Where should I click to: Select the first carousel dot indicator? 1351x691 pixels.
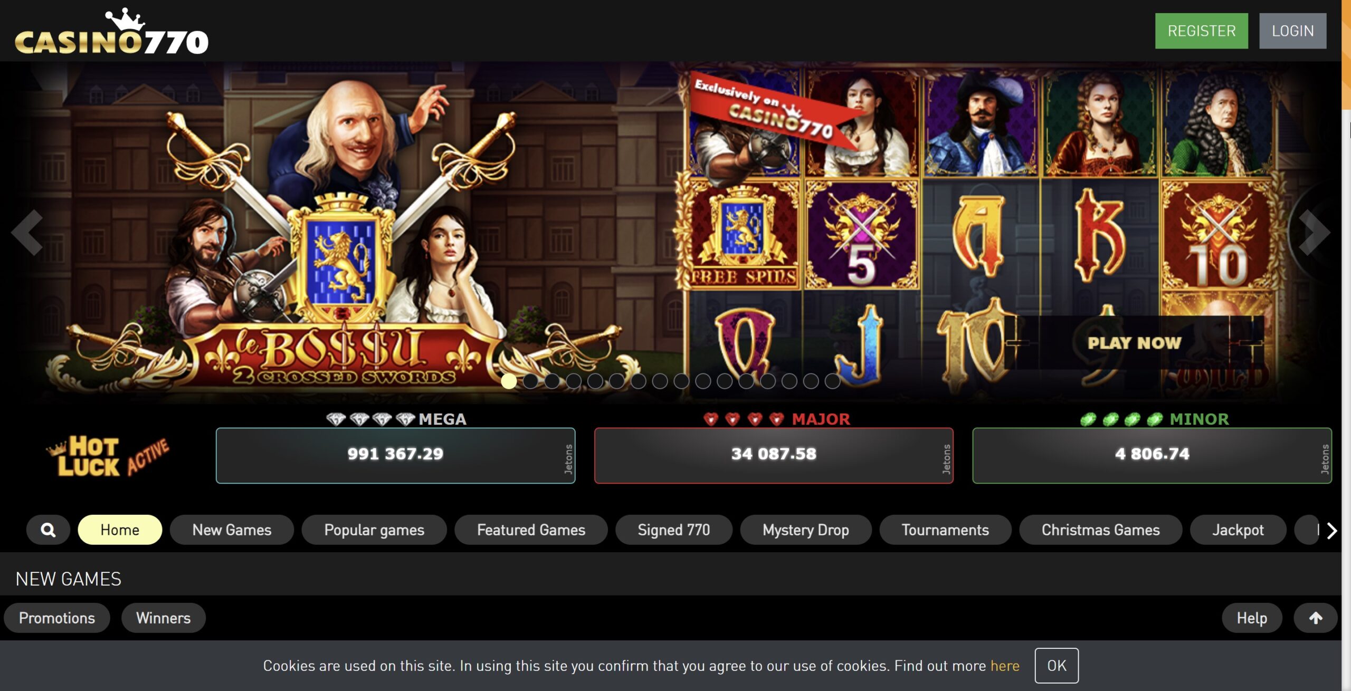click(509, 381)
